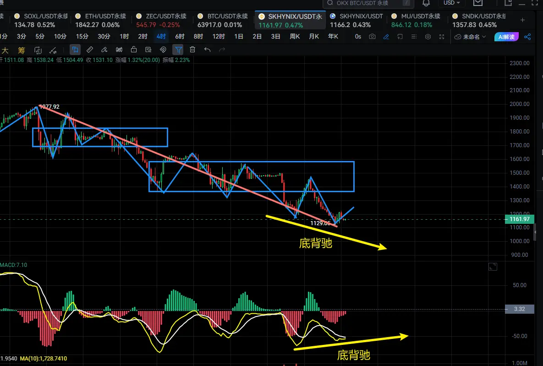Select the 5分 timeframe
Screen dimensions: 543x366
pyautogui.click(x=40, y=36)
